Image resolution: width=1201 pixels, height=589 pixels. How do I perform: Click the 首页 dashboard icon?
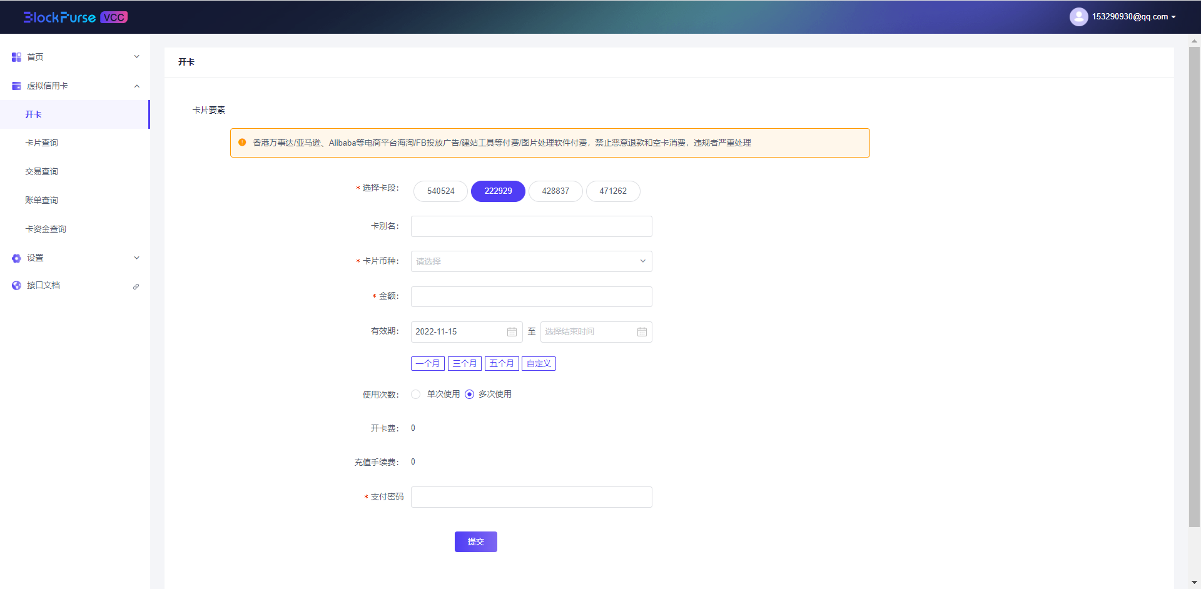click(x=16, y=57)
